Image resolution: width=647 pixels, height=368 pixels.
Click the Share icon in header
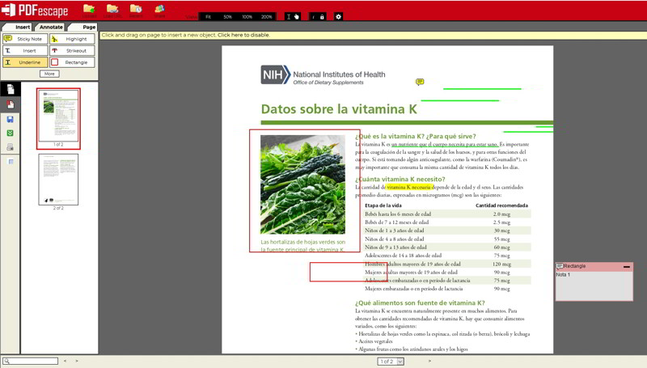pos(159,11)
